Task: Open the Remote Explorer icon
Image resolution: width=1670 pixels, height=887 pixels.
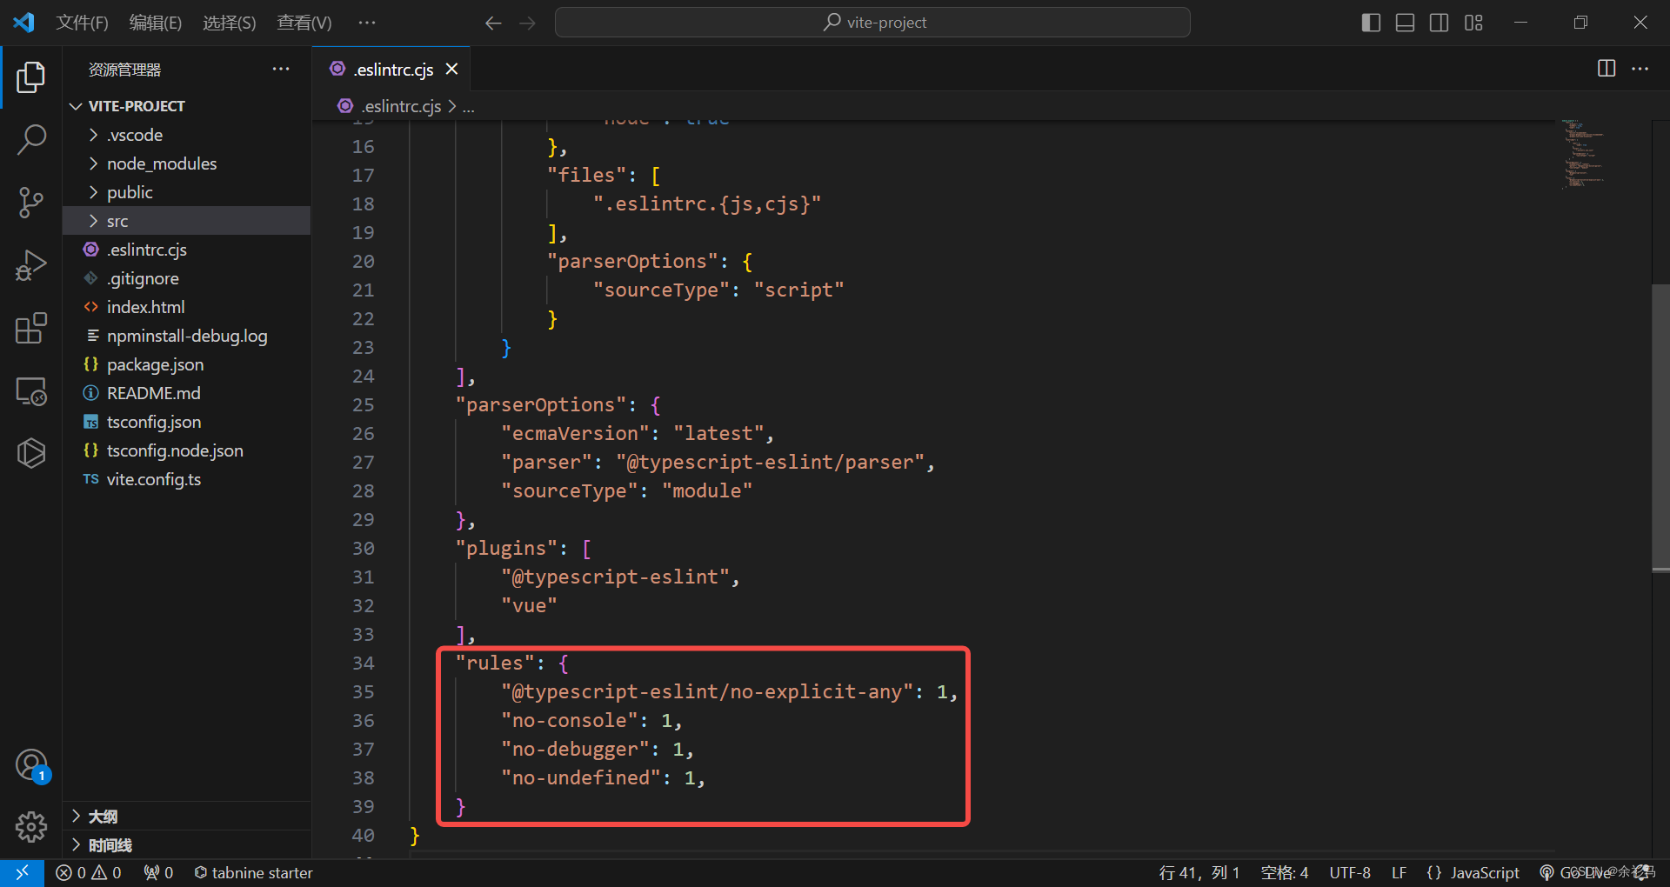Action: [31, 390]
